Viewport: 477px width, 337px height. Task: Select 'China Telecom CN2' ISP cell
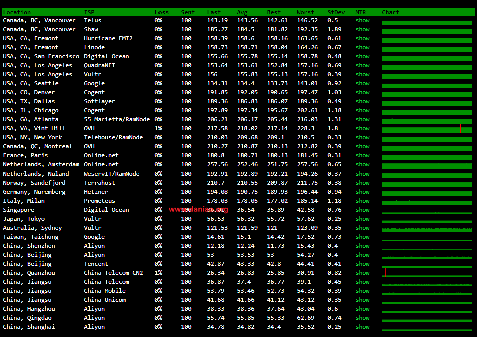pos(113,273)
